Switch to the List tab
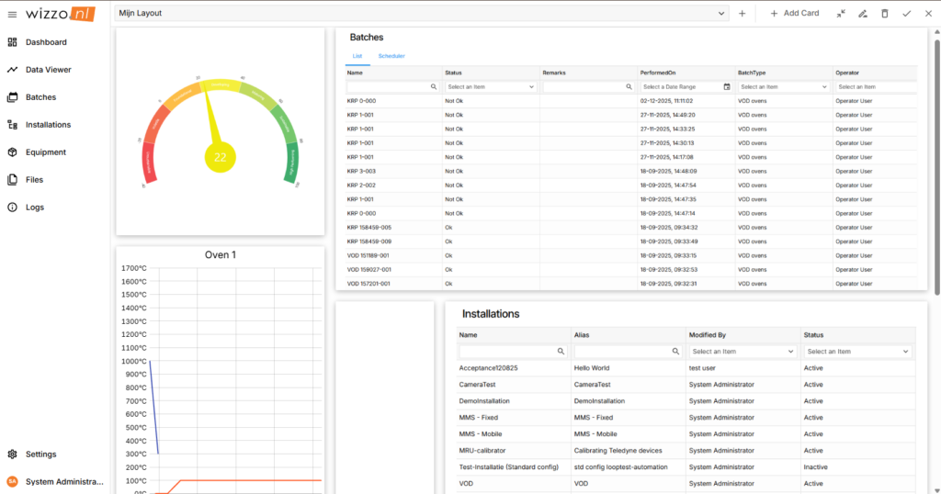Viewport: 941px width, 494px height. click(357, 56)
